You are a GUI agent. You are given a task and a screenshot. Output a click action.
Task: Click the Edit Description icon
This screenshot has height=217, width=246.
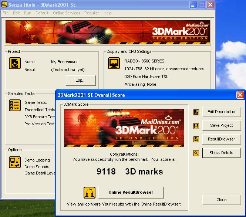(x=196, y=112)
